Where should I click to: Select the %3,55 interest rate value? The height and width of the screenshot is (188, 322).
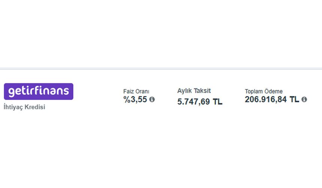point(135,100)
